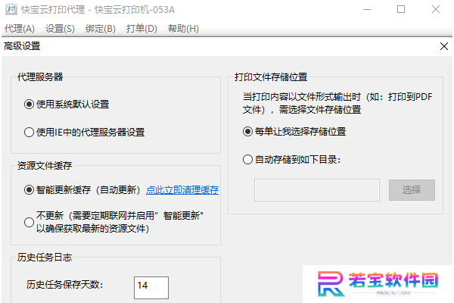
Task: Click the 资源文件缓存 group label
Action: [45, 166]
